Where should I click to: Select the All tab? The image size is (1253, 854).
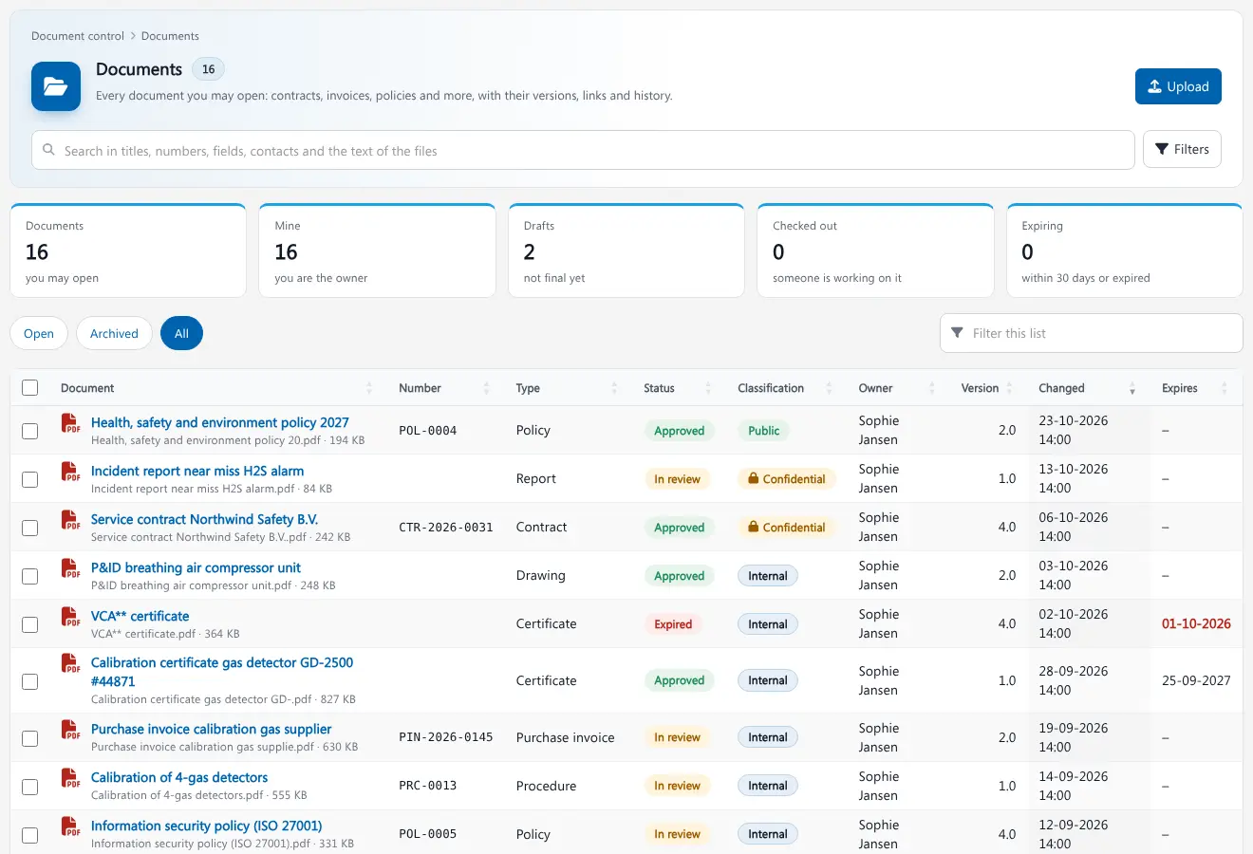[181, 333]
